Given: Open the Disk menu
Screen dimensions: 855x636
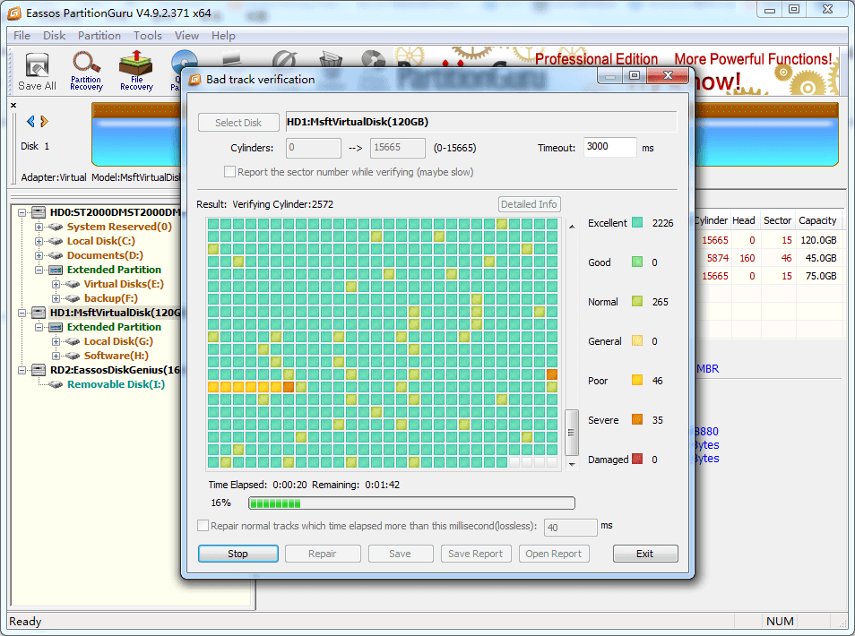Looking at the screenshot, I should point(54,36).
